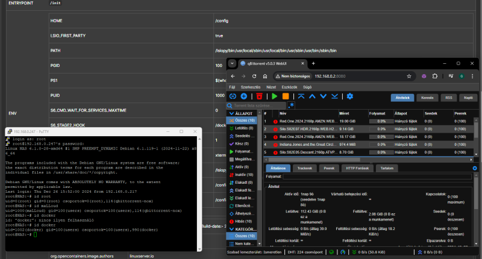Move torrent to top of queue icon
The height and width of the screenshot is (259, 482).
pyautogui.click(x=301, y=96)
